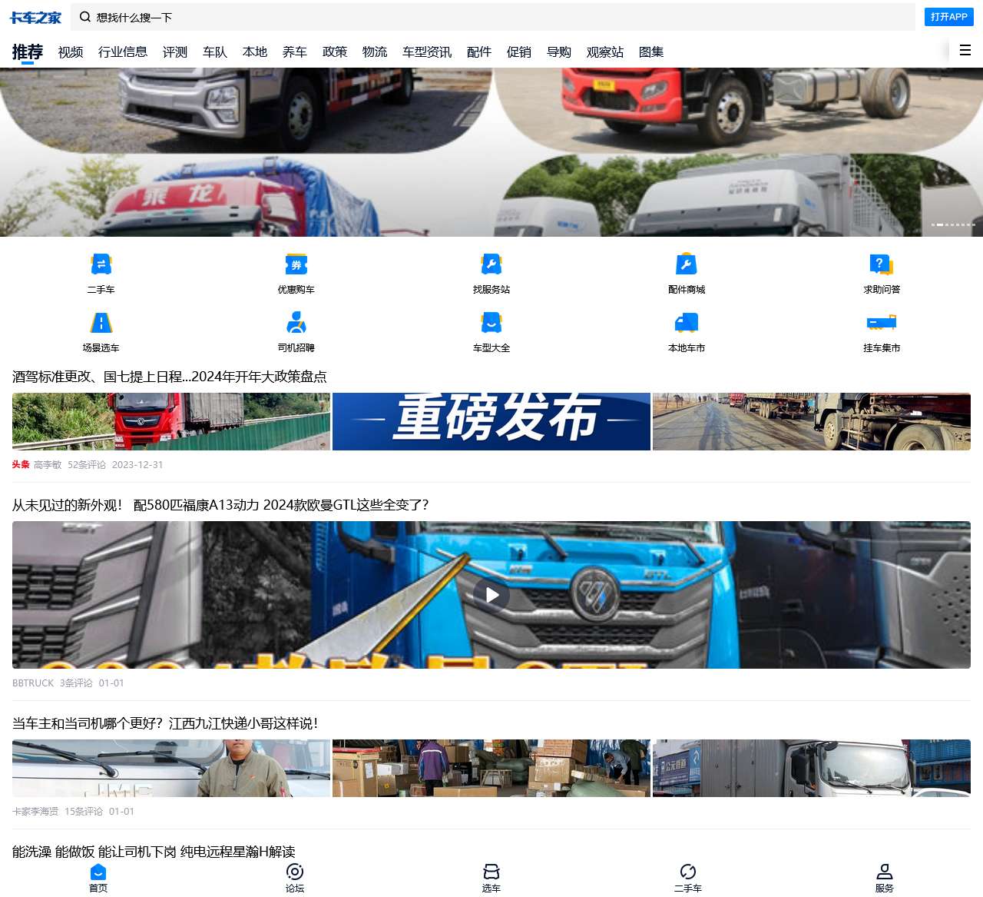
Task: Open the 场景选车 road icon
Action: pyautogui.click(x=101, y=323)
